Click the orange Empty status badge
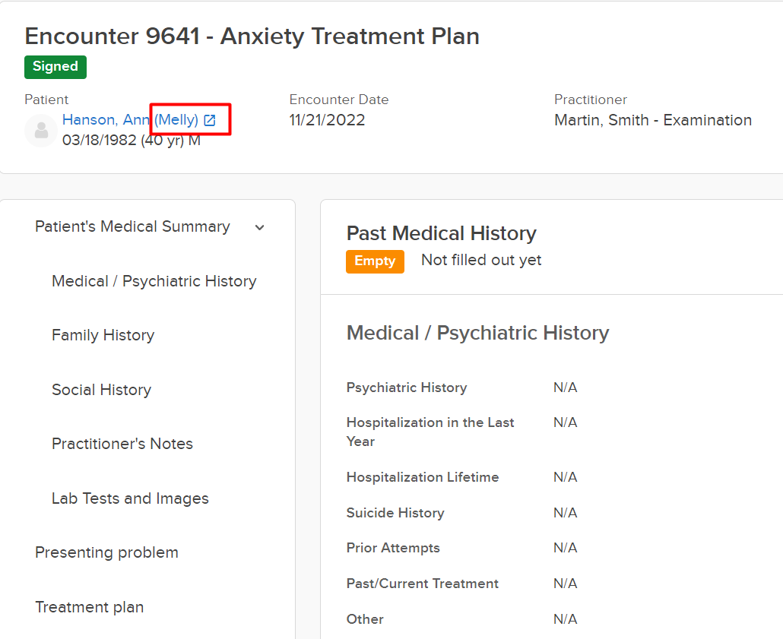Viewport: 783px width, 639px height. tap(375, 261)
